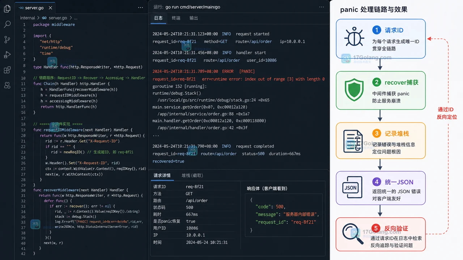Click 'func recoverMiddleware' declaration line
Screen dimensions: 463x260
tap(81, 190)
